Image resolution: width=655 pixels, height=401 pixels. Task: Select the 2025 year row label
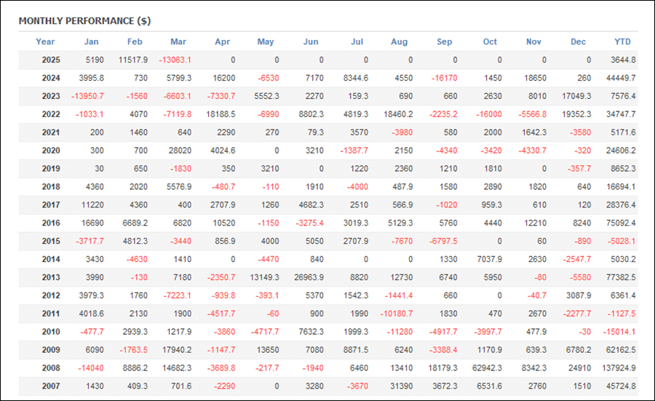51,60
